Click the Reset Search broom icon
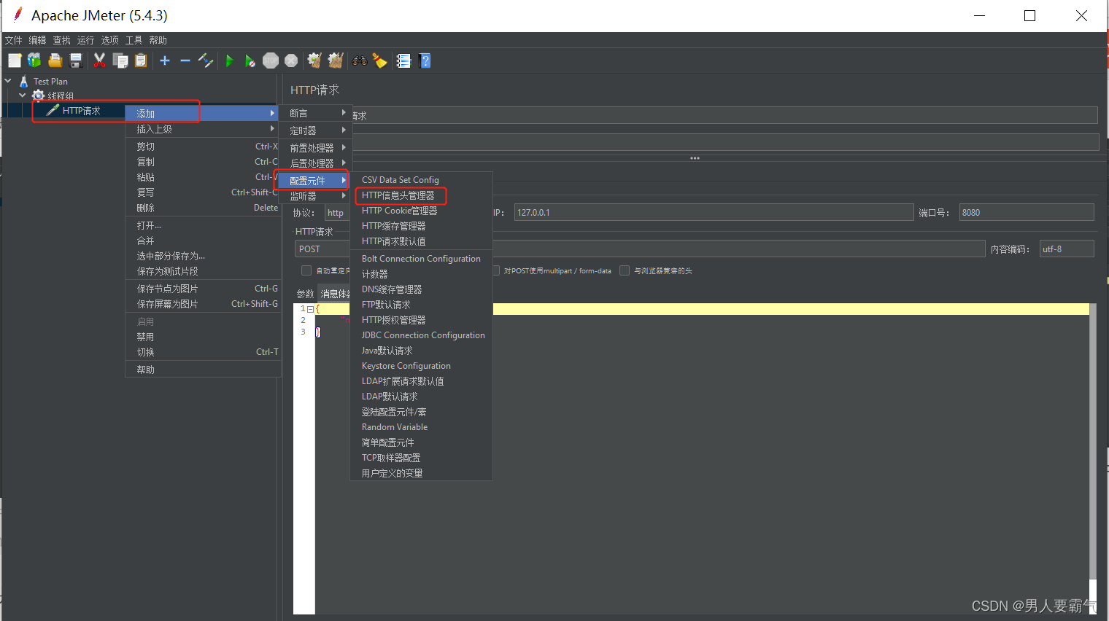The width and height of the screenshot is (1109, 621). pos(379,60)
